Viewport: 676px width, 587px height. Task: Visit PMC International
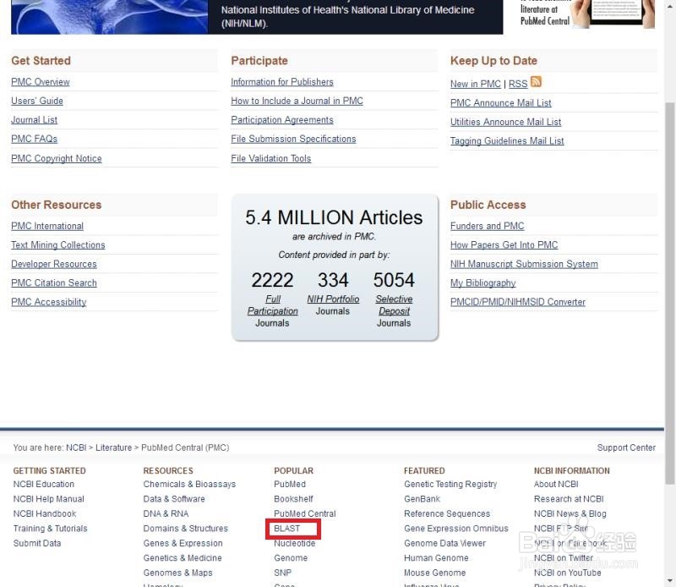tap(47, 226)
